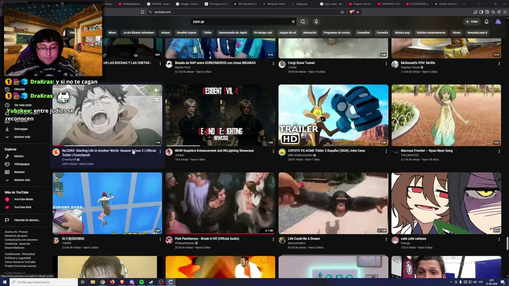Screen dimensions: 509x286
Task: Start voice search with the microphone icon
Action: (316, 21)
